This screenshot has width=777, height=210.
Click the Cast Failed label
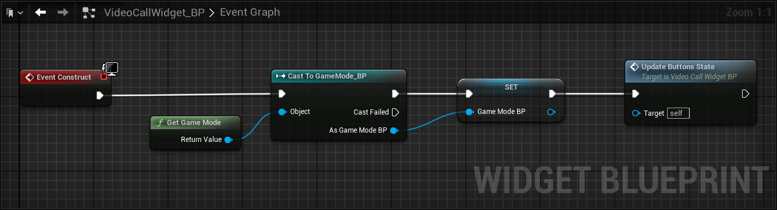coord(371,112)
